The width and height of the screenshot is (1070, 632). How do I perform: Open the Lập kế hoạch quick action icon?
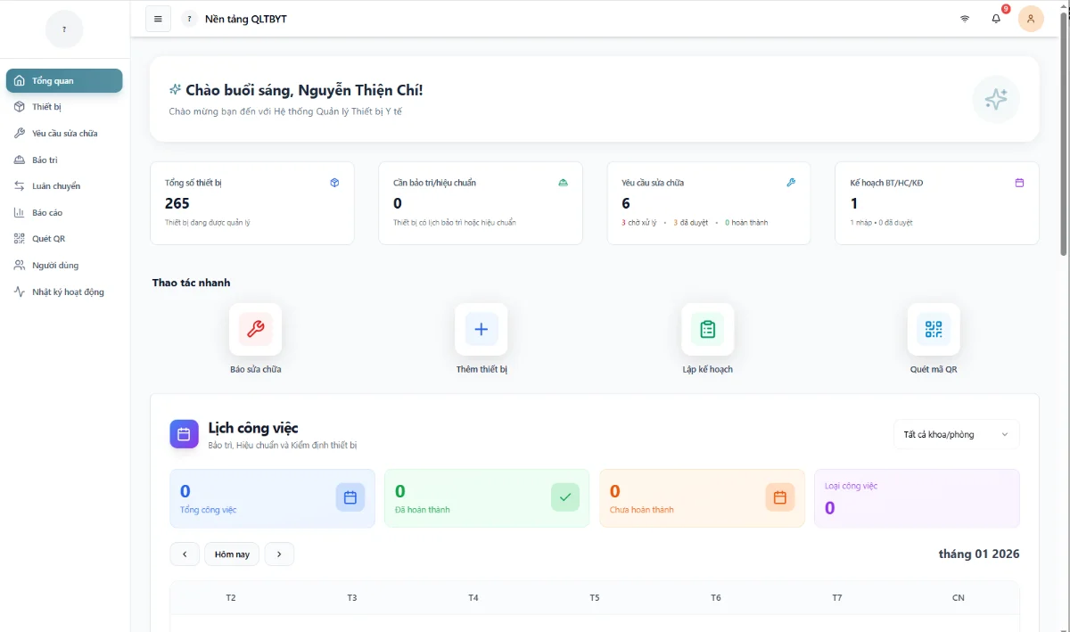[x=707, y=328]
